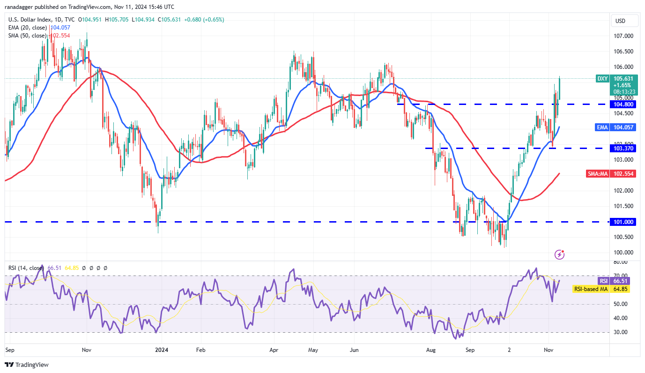
Task: Click the 107.000 price scale label
Action: pyautogui.click(x=623, y=36)
